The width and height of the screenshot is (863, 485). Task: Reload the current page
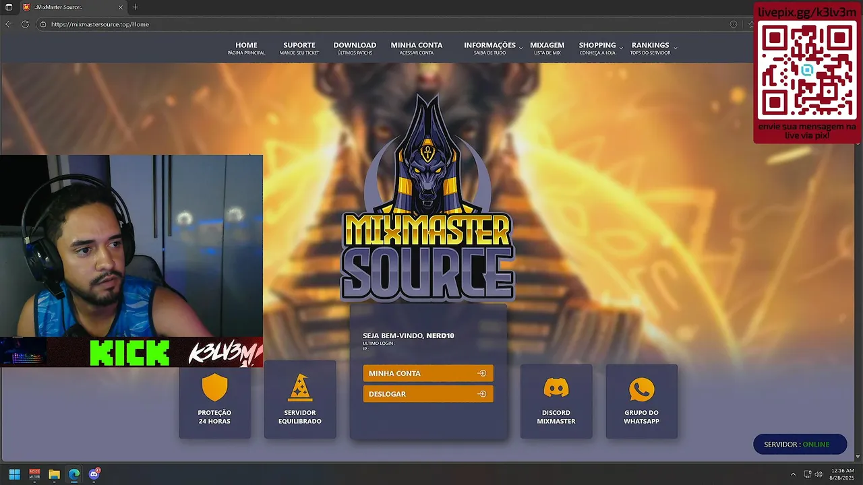[x=25, y=24]
